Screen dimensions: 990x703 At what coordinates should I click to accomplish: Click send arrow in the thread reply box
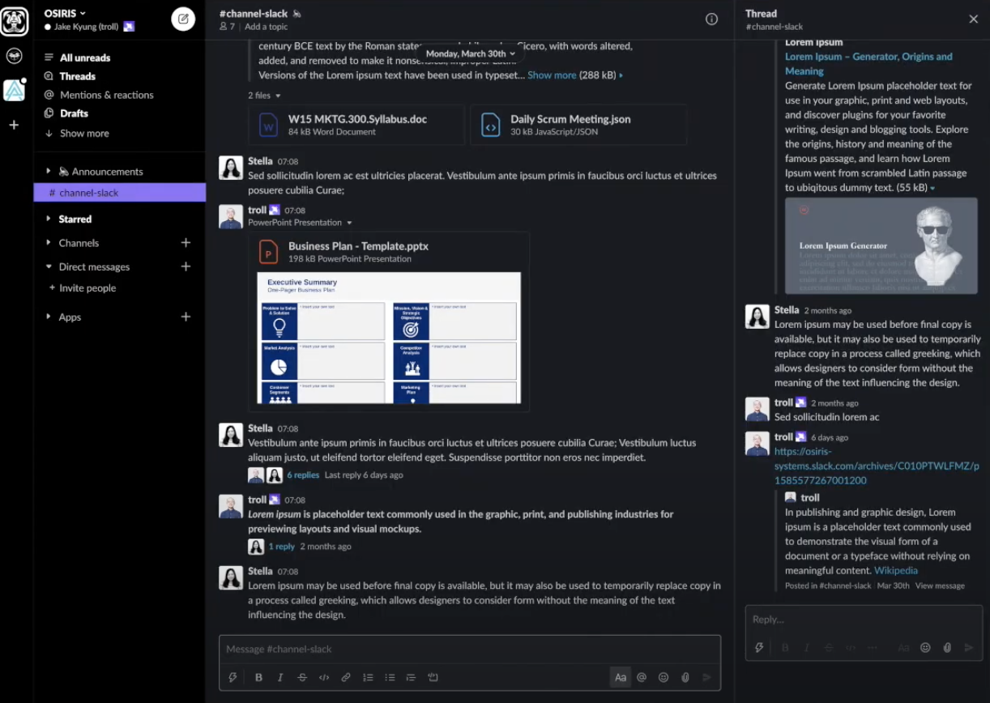tap(969, 648)
